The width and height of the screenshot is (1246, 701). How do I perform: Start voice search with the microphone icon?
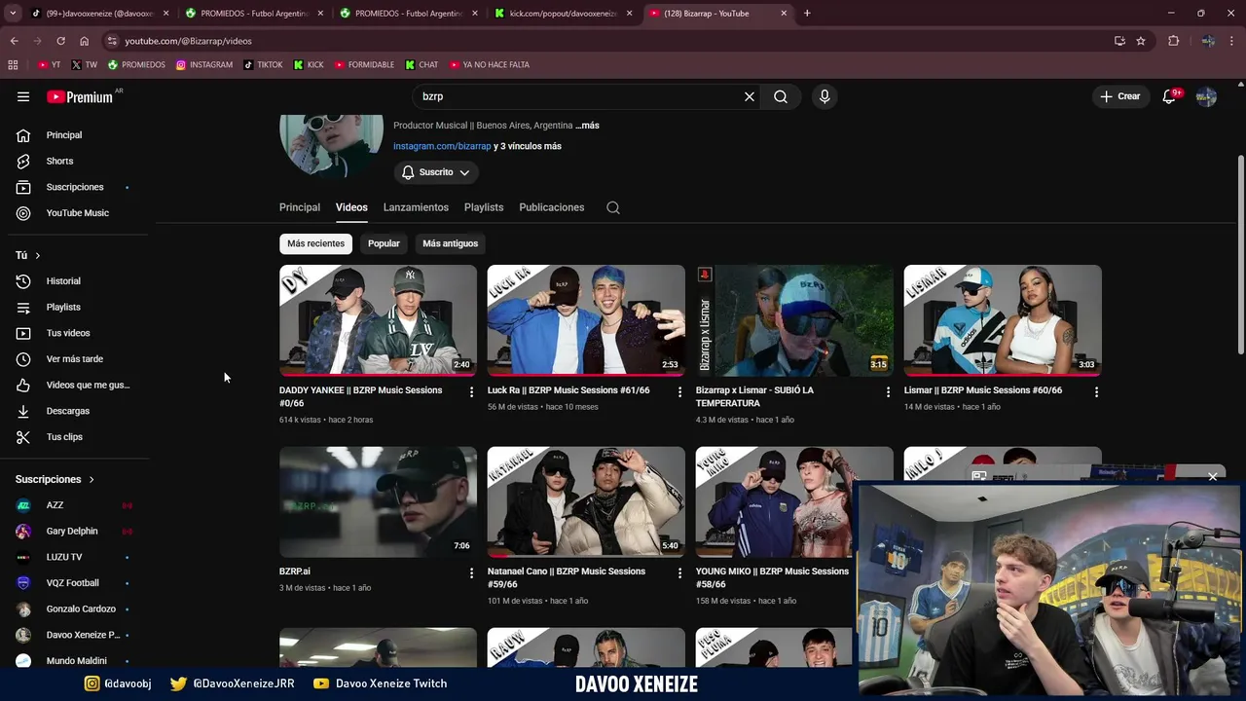pos(825,96)
